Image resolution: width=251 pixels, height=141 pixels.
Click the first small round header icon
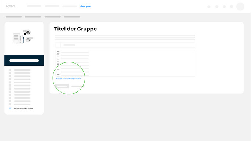coord(209,7)
